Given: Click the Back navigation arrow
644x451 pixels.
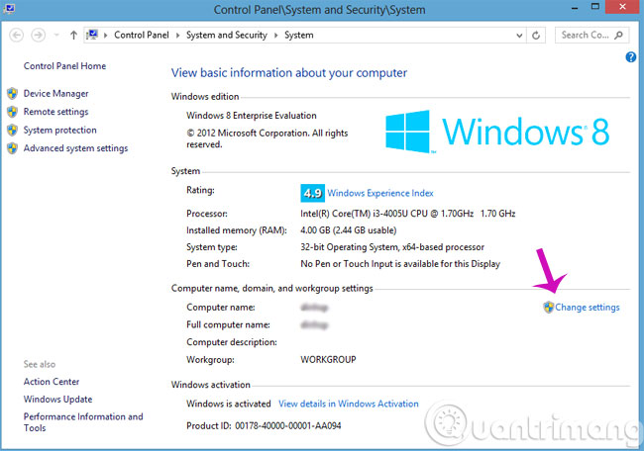Looking at the screenshot, I should [17, 36].
